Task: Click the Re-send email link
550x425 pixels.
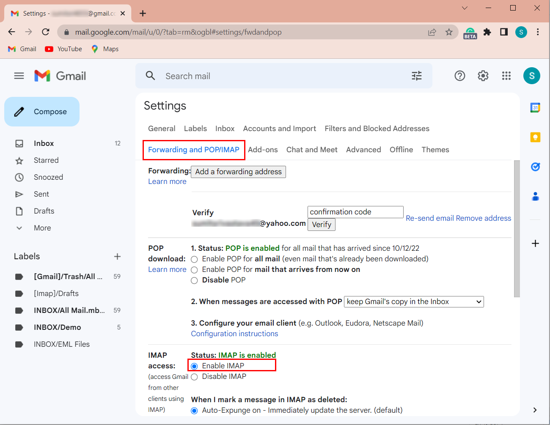Action: tap(430, 218)
